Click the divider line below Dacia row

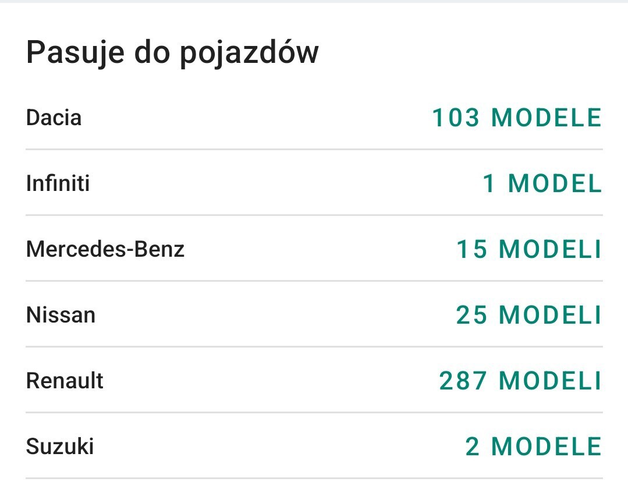(x=314, y=150)
